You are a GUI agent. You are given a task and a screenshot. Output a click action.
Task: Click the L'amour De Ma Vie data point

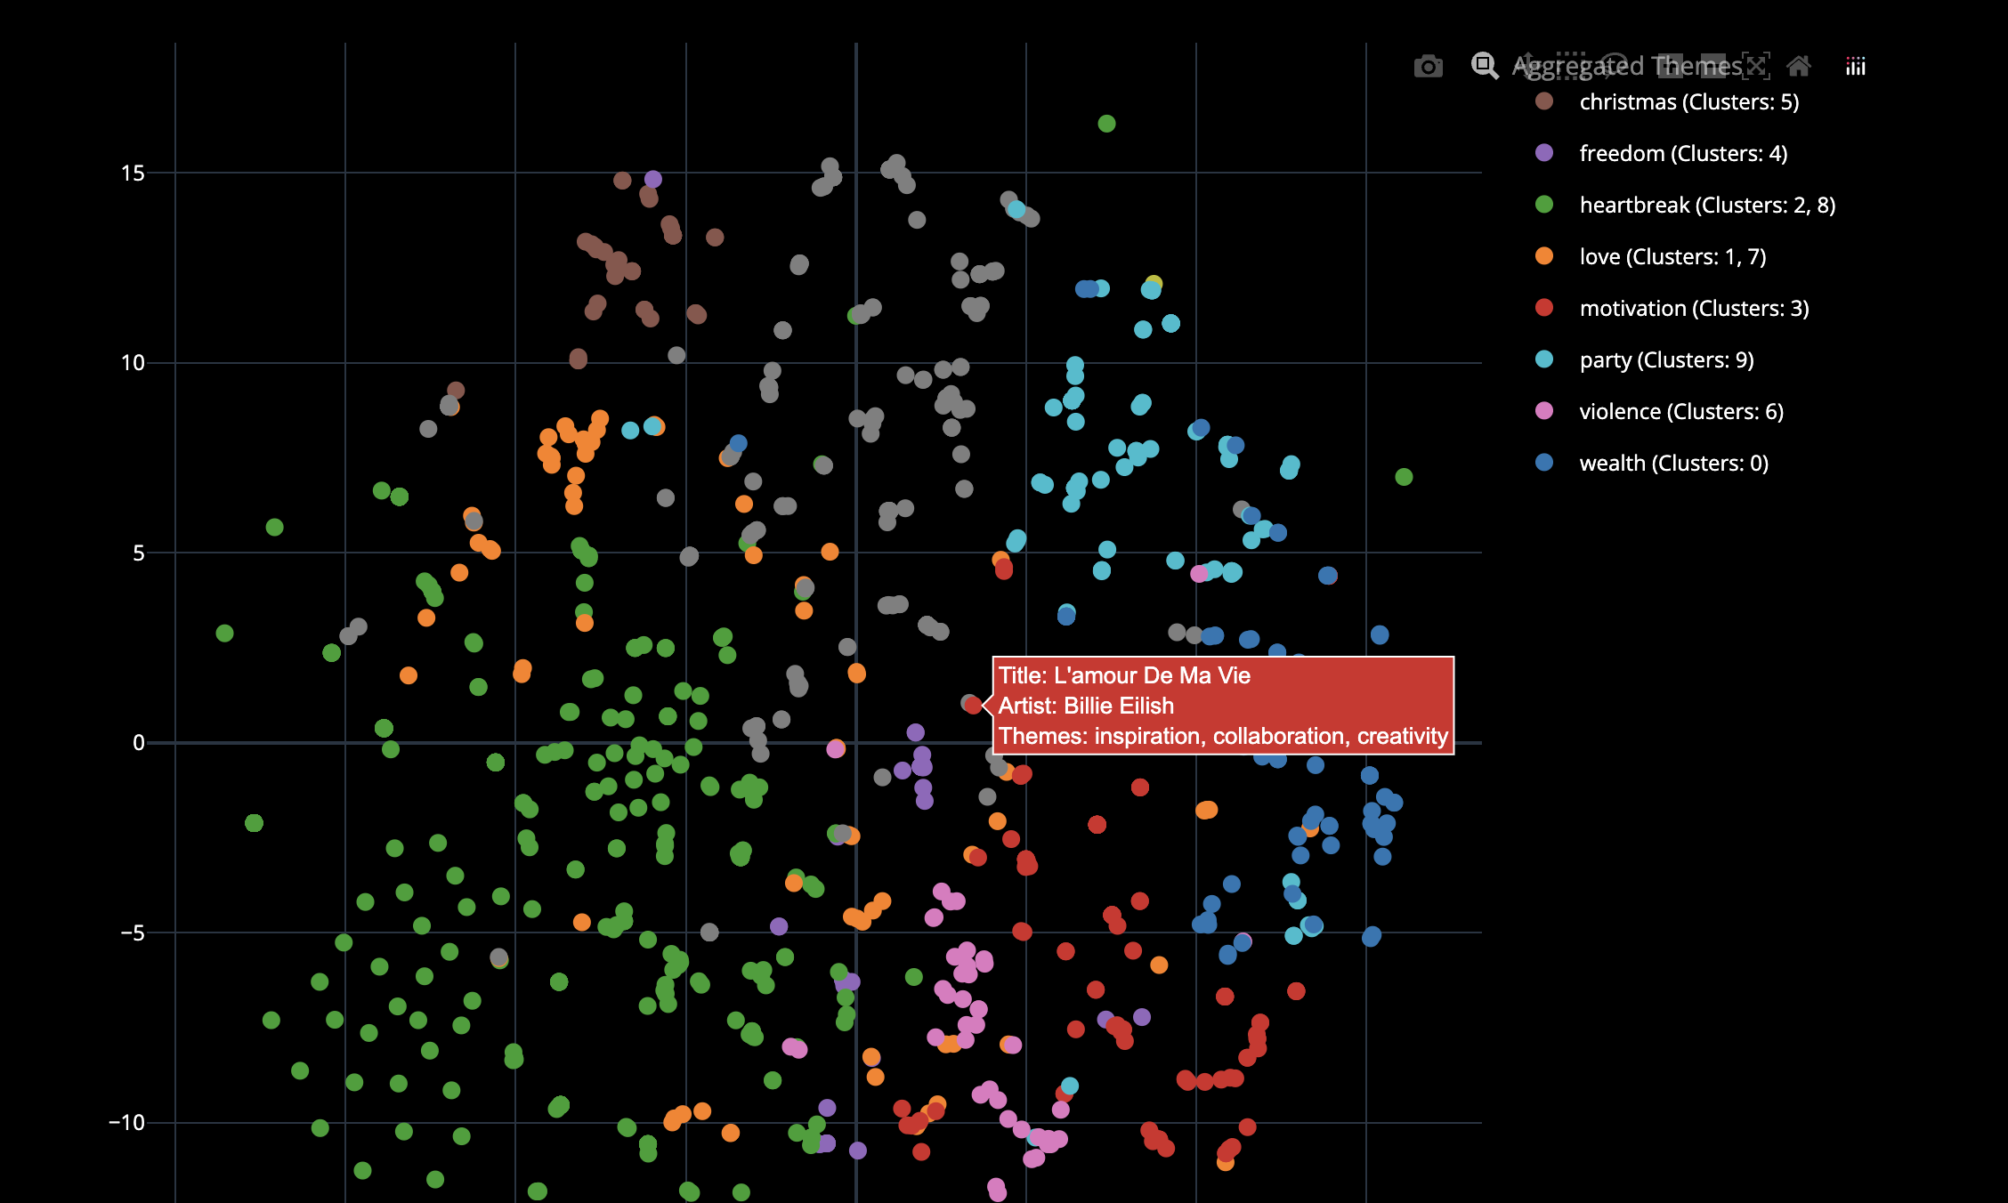(x=974, y=705)
